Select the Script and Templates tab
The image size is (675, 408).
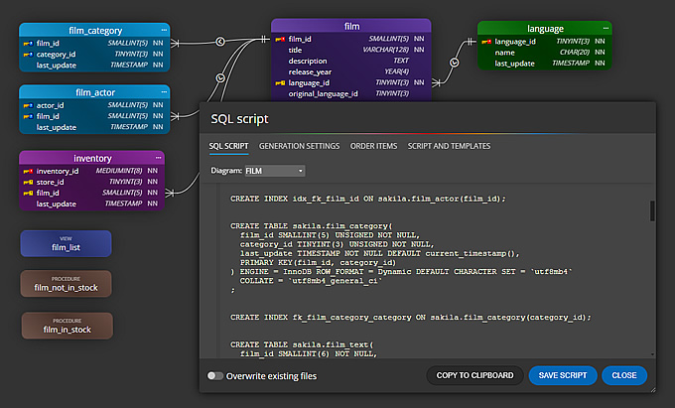[449, 146]
